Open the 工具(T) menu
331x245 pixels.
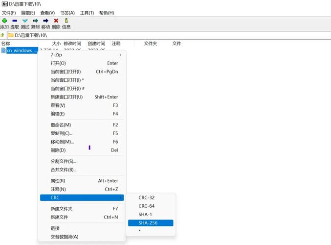(x=87, y=13)
